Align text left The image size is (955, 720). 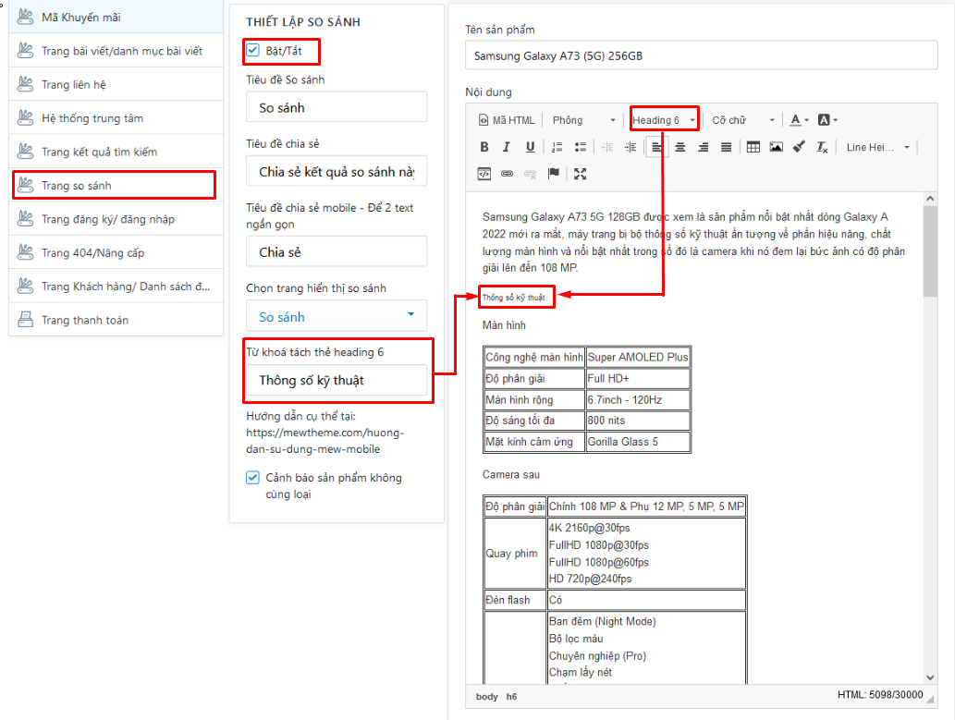[656, 147]
